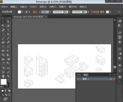The height and width of the screenshot is (102, 123).
Task: Select the Type tool
Action: [8, 30]
